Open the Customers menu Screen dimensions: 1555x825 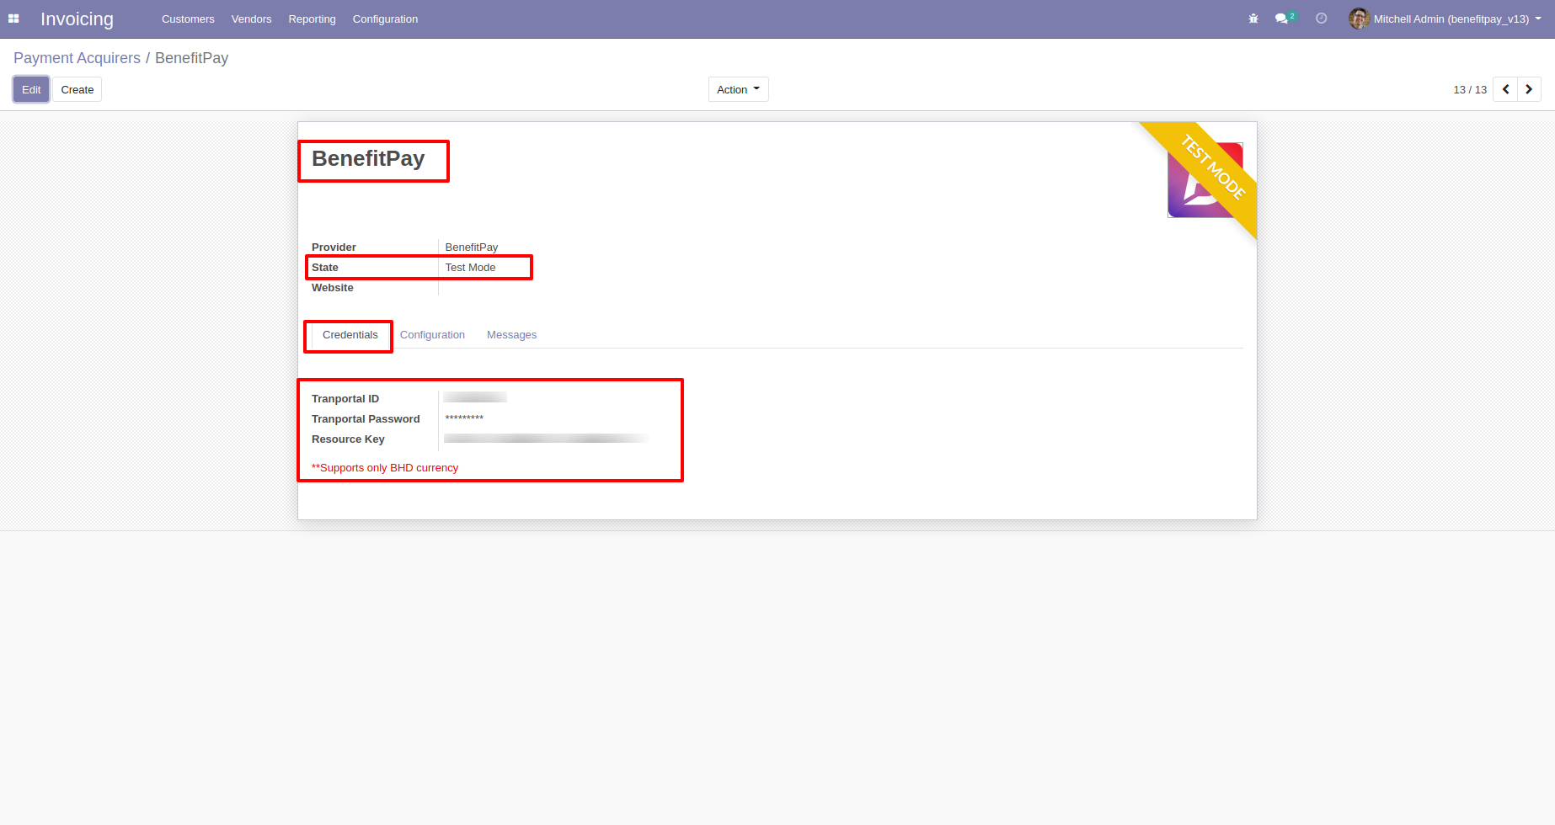tap(188, 19)
